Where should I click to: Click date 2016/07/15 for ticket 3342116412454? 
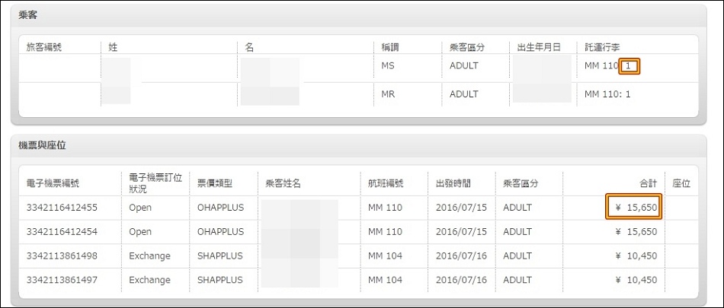coord(461,232)
